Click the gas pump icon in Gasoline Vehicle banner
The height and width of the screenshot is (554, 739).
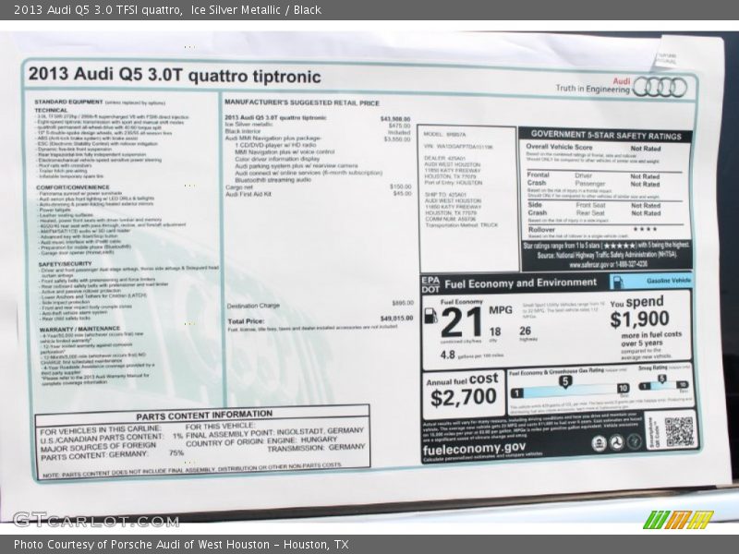[x=618, y=283]
